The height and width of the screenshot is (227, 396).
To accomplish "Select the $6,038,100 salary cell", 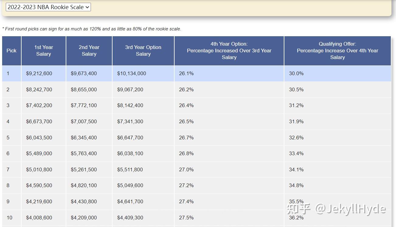I will [143, 153].
